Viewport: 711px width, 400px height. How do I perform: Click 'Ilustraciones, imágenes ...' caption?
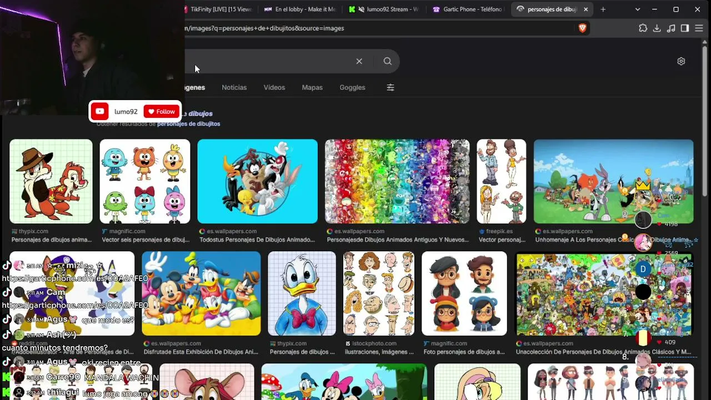click(379, 352)
